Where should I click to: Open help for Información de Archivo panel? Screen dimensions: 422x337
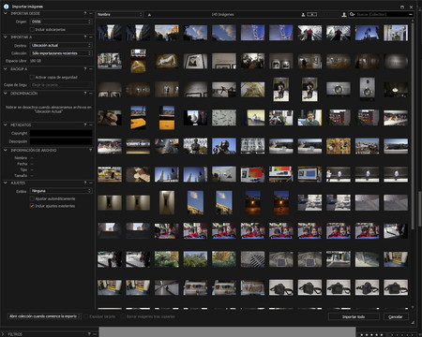coord(91,150)
